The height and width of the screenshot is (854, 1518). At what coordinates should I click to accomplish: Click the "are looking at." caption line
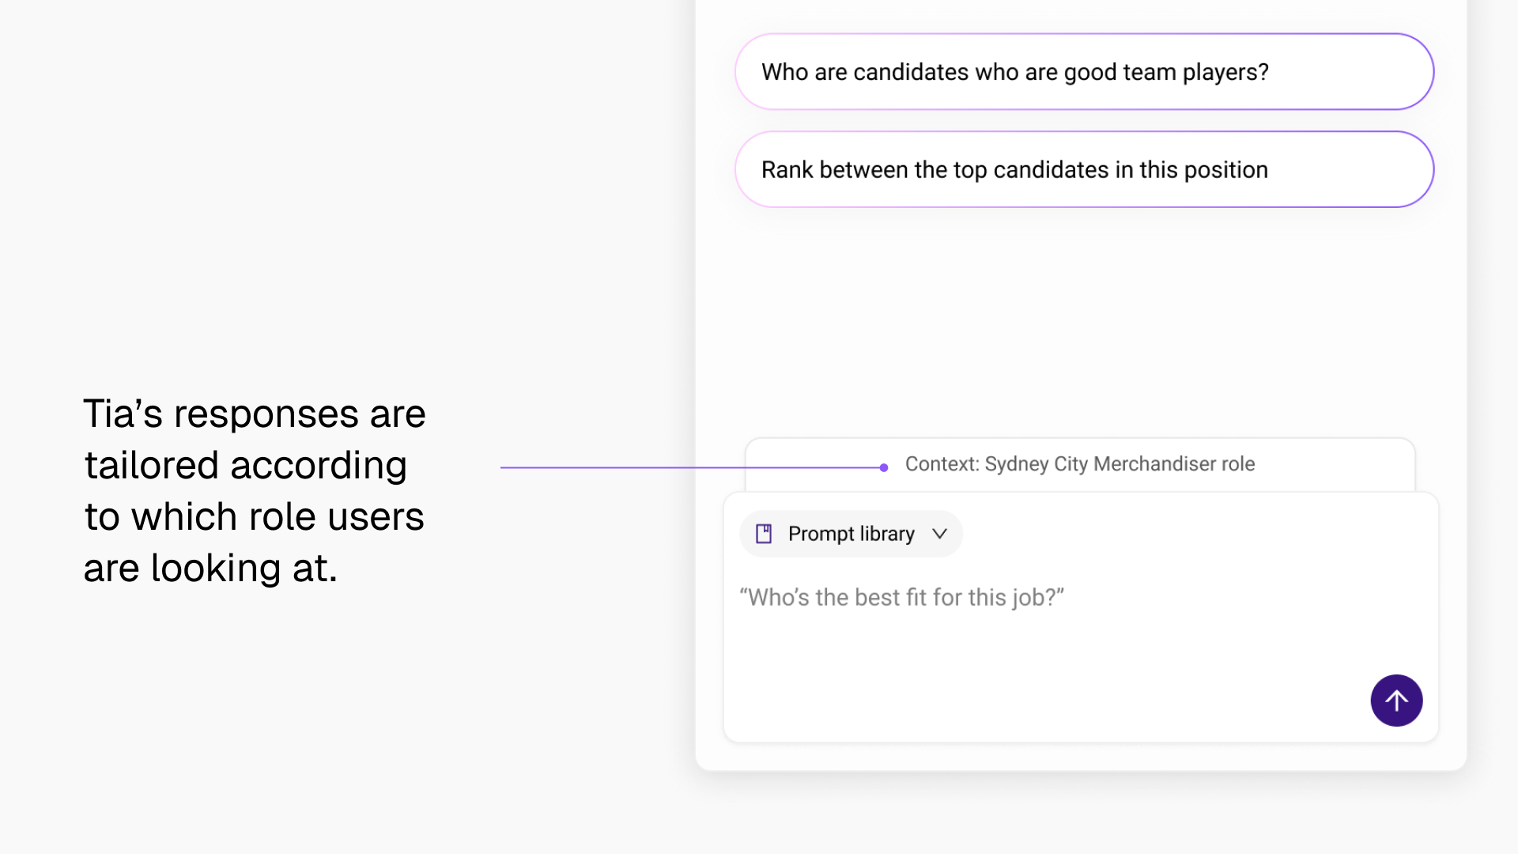210,568
